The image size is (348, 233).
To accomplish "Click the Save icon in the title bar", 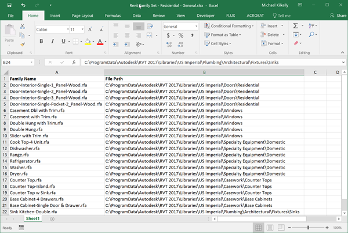I will [x=9, y=5].
